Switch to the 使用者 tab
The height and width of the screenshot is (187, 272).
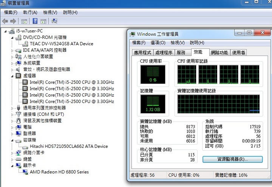click(239, 53)
